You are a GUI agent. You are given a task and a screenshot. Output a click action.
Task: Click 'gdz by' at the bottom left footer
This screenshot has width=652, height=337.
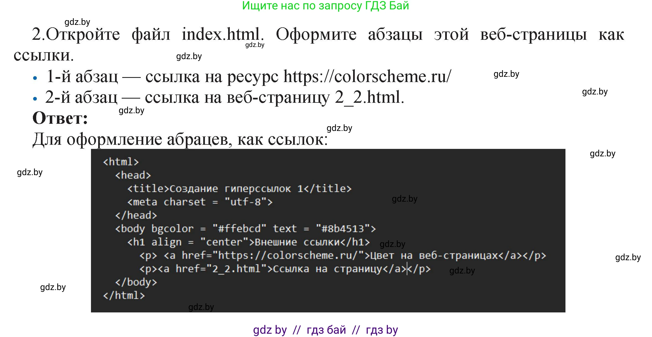tap(270, 330)
